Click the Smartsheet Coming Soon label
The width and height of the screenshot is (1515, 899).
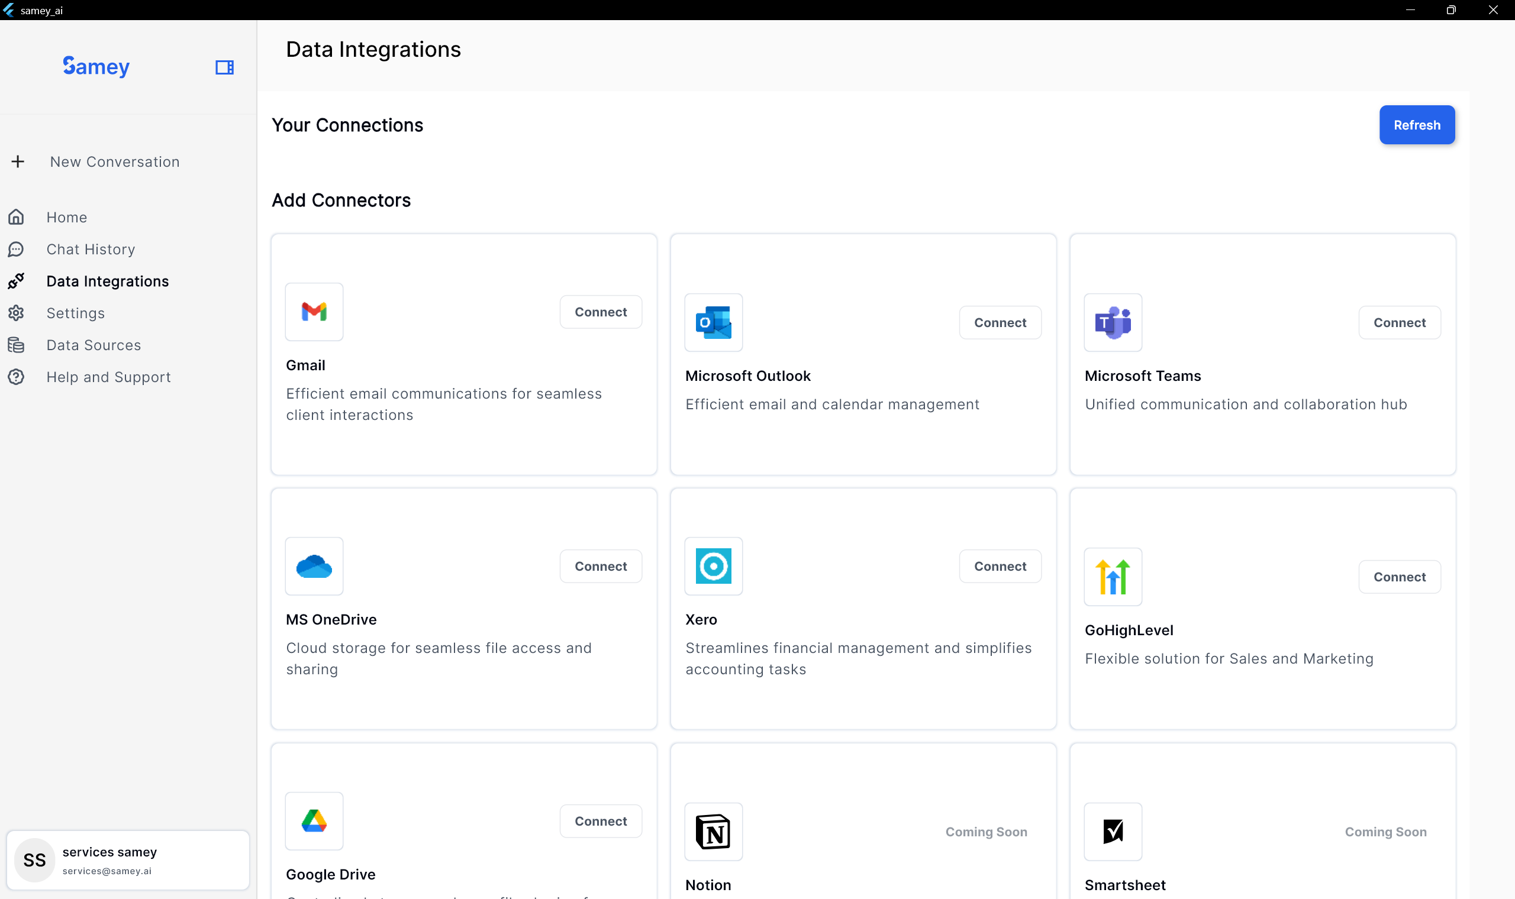pyautogui.click(x=1385, y=832)
